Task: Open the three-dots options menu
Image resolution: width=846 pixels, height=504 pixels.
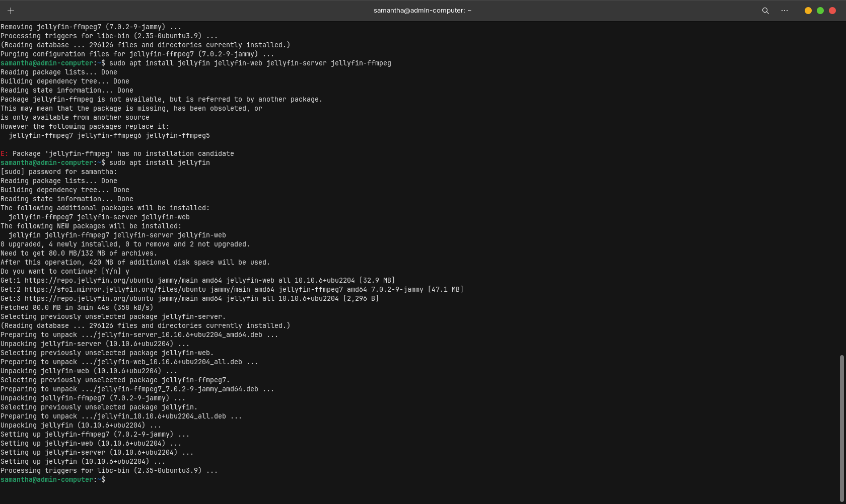Action: [x=785, y=11]
